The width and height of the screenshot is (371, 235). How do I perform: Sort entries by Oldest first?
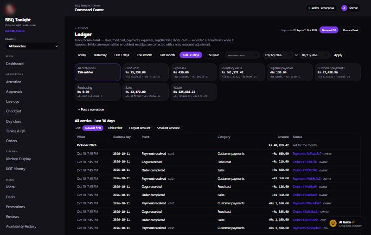tap(115, 128)
